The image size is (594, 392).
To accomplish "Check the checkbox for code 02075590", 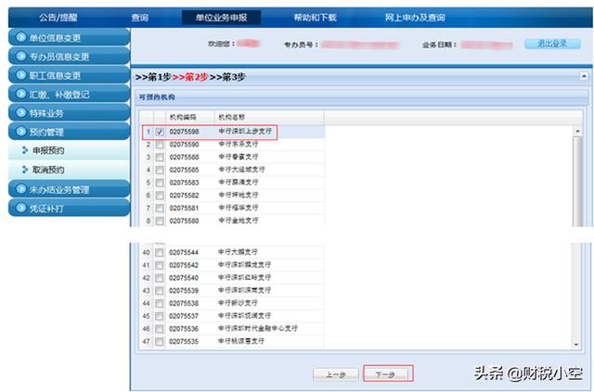I will (160, 145).
